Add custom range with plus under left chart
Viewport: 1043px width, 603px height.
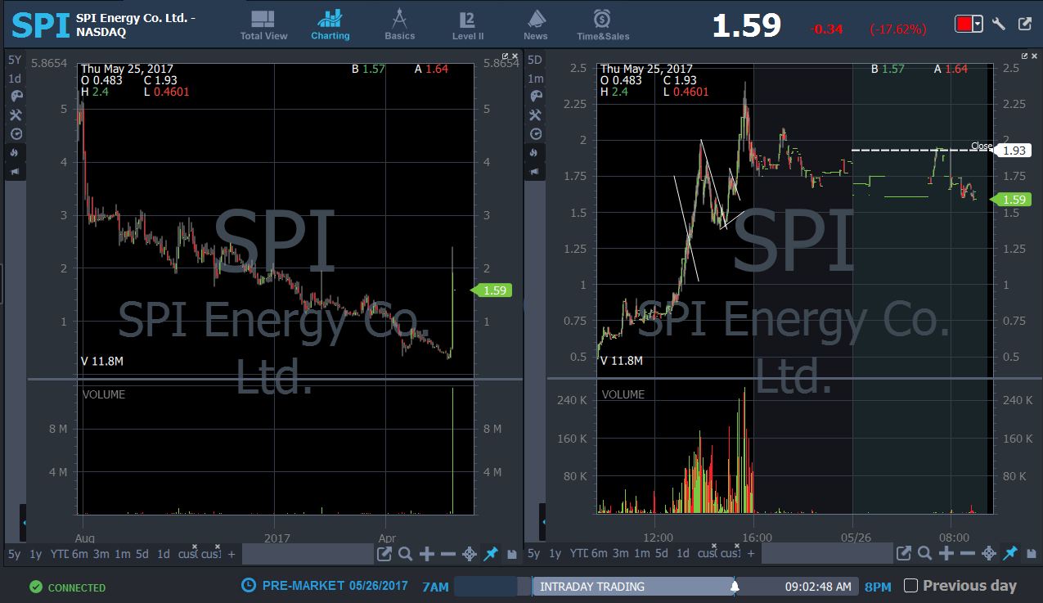[x=232, y=554]
